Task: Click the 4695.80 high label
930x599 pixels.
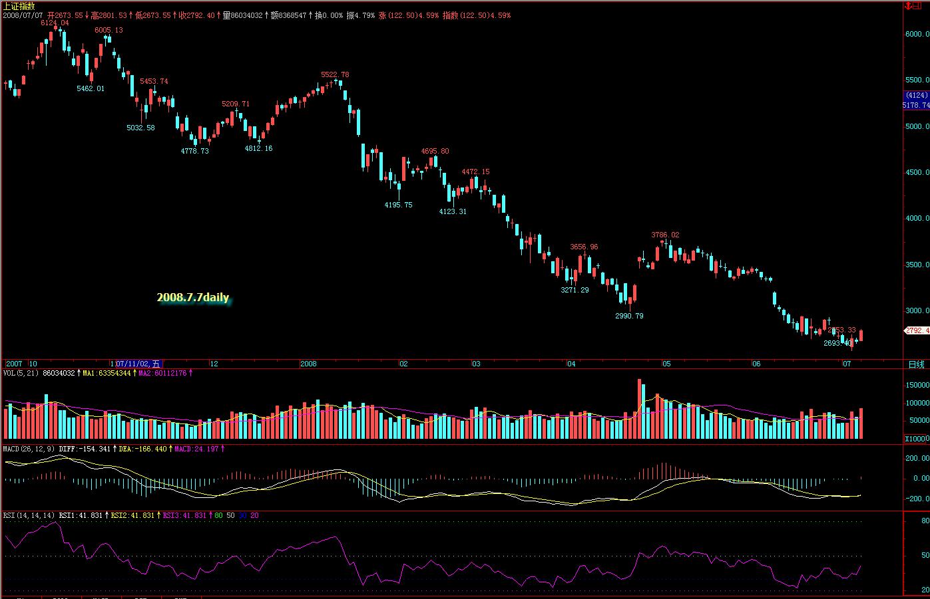Action: [x=435, y=151]
